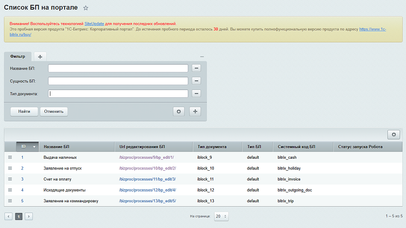Open row menu for Выдача наличных
The width and height of the screenshot is (406, 228).
(10, 157)
